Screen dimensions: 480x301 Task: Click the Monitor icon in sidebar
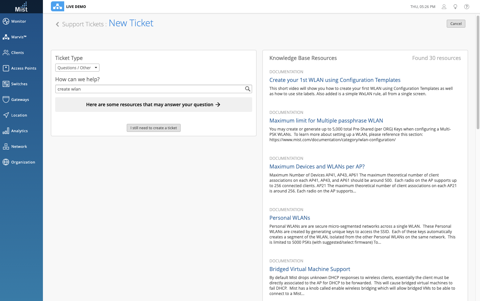tap(6, 21)
